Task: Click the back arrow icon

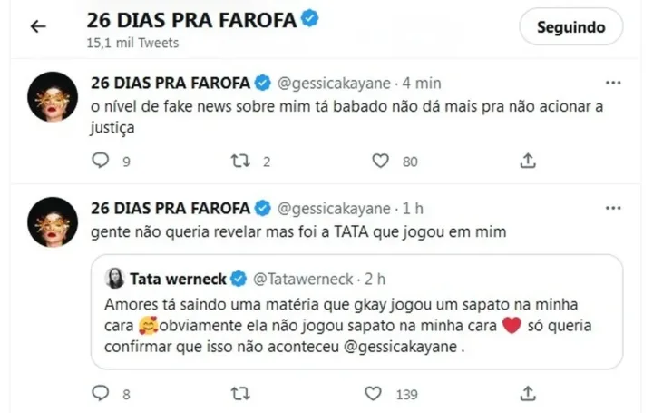Action: [38, 26]
